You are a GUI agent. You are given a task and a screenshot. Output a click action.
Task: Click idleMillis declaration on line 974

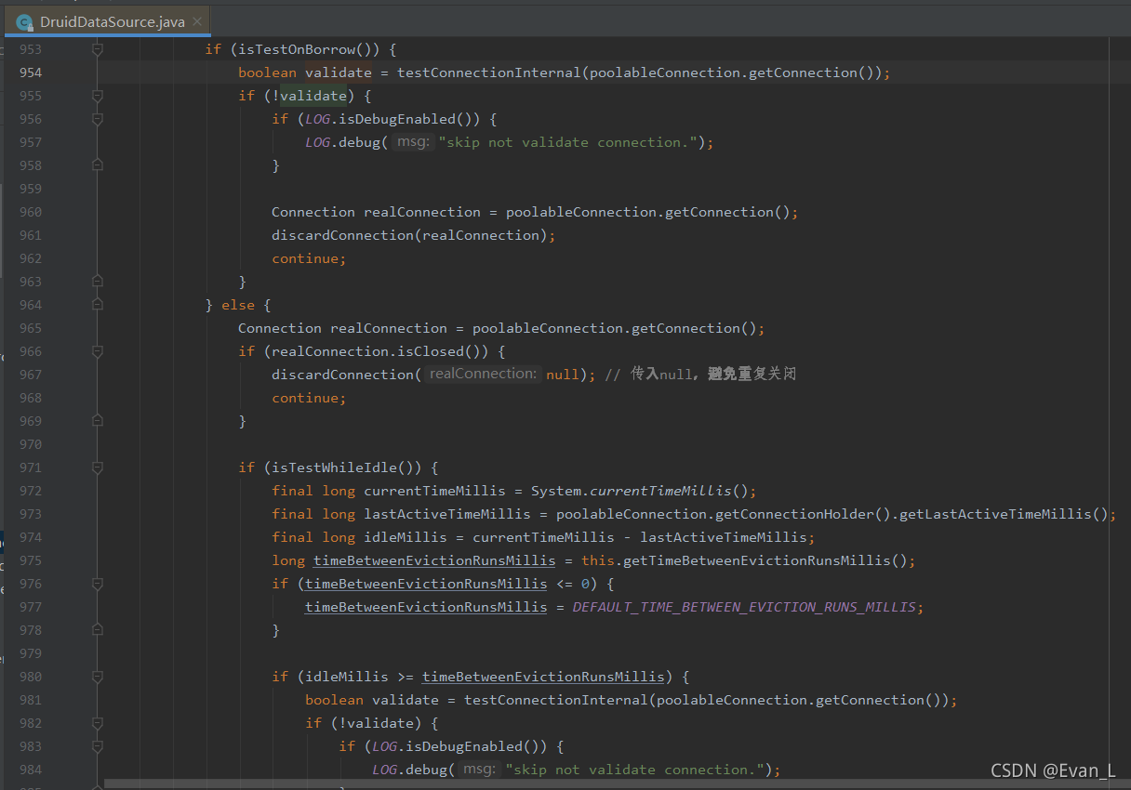click(x=406, y=537)
